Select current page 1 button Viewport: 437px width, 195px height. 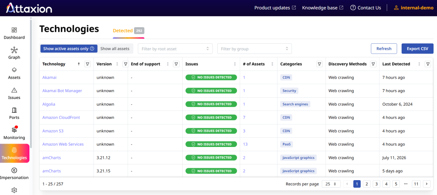tap(357, 184)
